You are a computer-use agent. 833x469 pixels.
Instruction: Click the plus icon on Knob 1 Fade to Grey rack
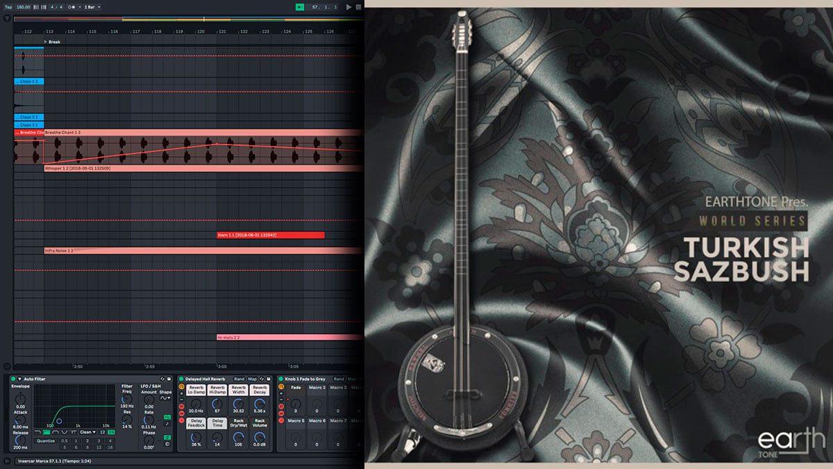281,393
